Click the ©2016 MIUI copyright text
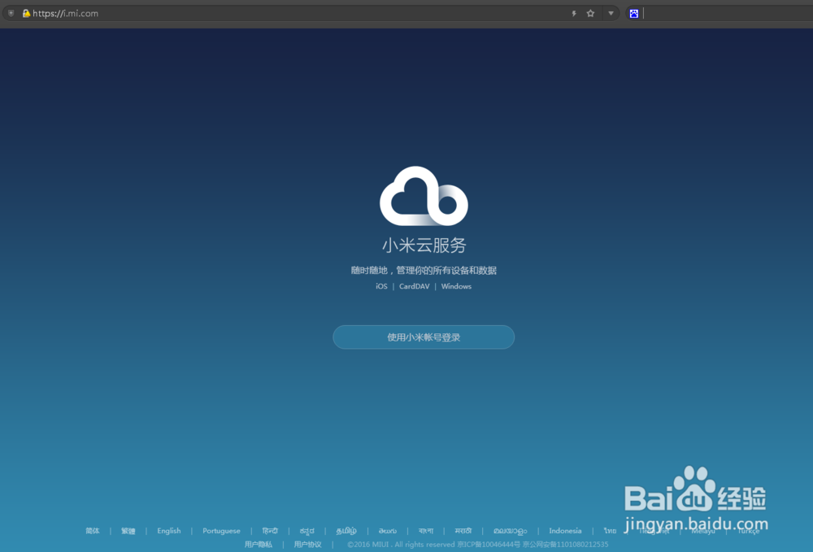 tap(477, 544)
